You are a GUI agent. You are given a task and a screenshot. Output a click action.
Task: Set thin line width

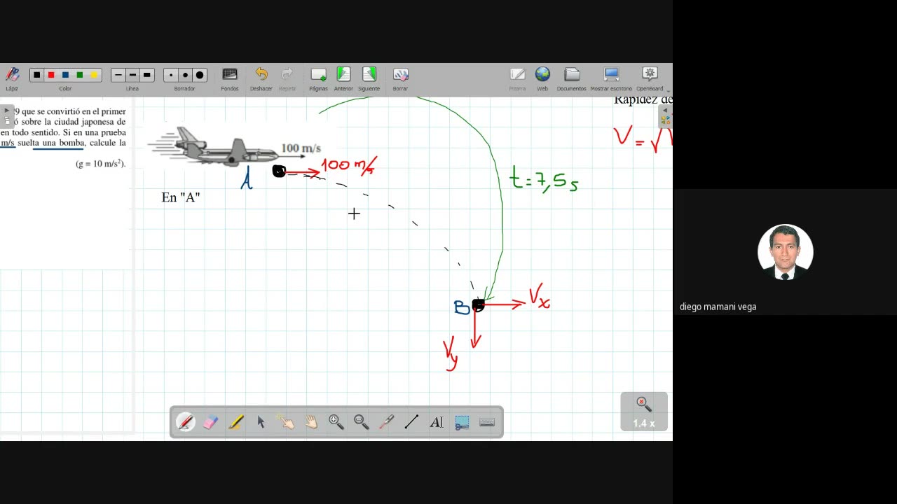click(118, 75)
